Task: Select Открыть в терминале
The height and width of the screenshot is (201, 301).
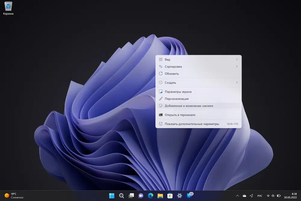Action: tap(198, 115)
